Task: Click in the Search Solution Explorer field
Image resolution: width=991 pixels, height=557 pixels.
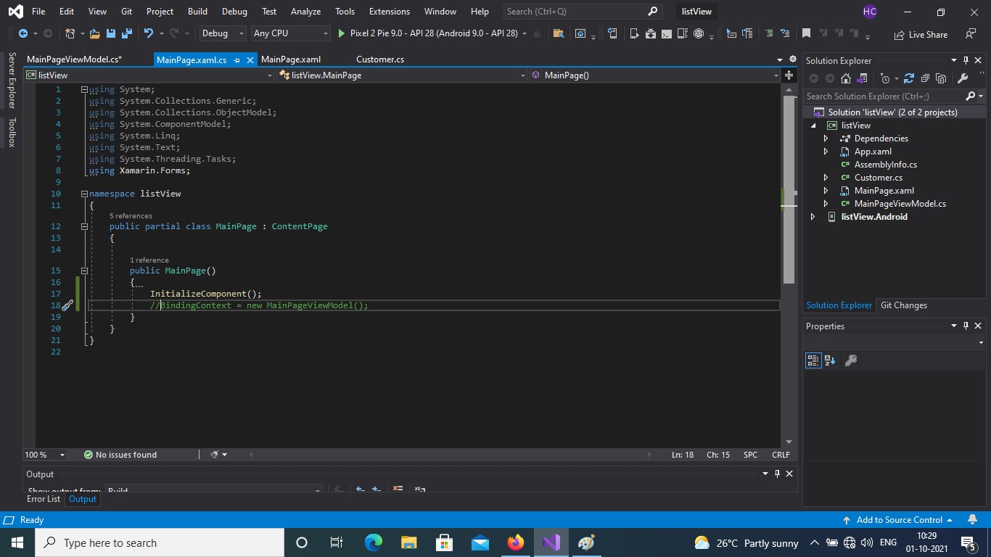Action: click(x=884, y=96)
